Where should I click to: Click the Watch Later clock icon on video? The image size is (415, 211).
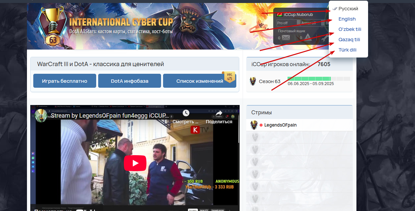[x=186, y=113]
